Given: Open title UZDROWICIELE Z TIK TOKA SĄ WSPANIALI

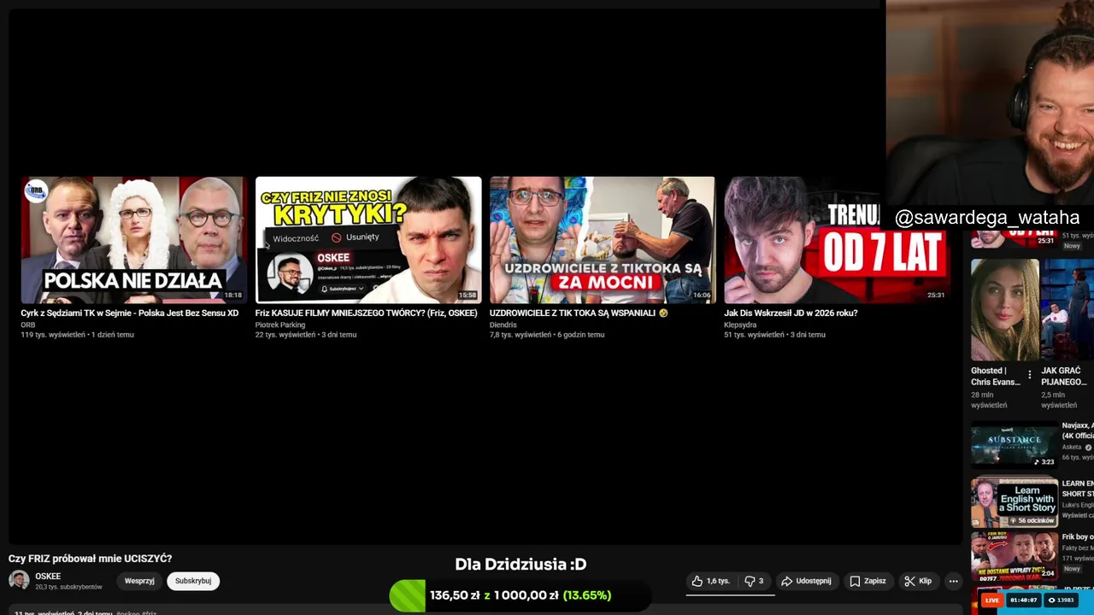Looking at the screenshot, I should pos(579,313).
